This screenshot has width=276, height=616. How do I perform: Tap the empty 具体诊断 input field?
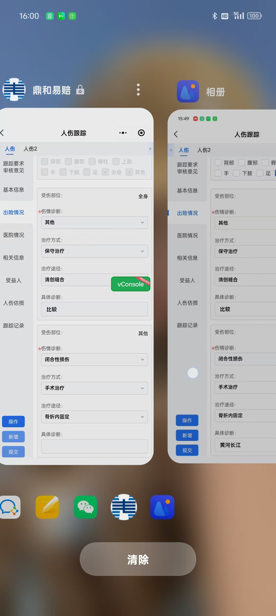[94, 446]
